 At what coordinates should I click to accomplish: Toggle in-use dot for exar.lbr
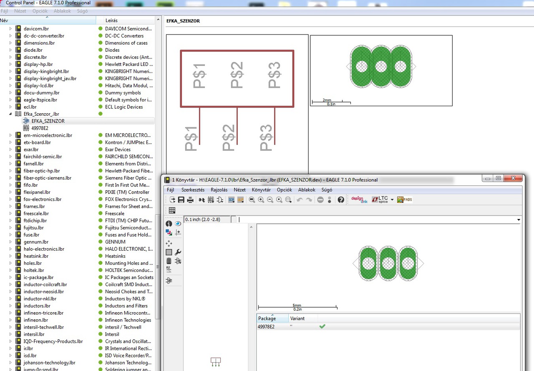(x=101, y=149)
